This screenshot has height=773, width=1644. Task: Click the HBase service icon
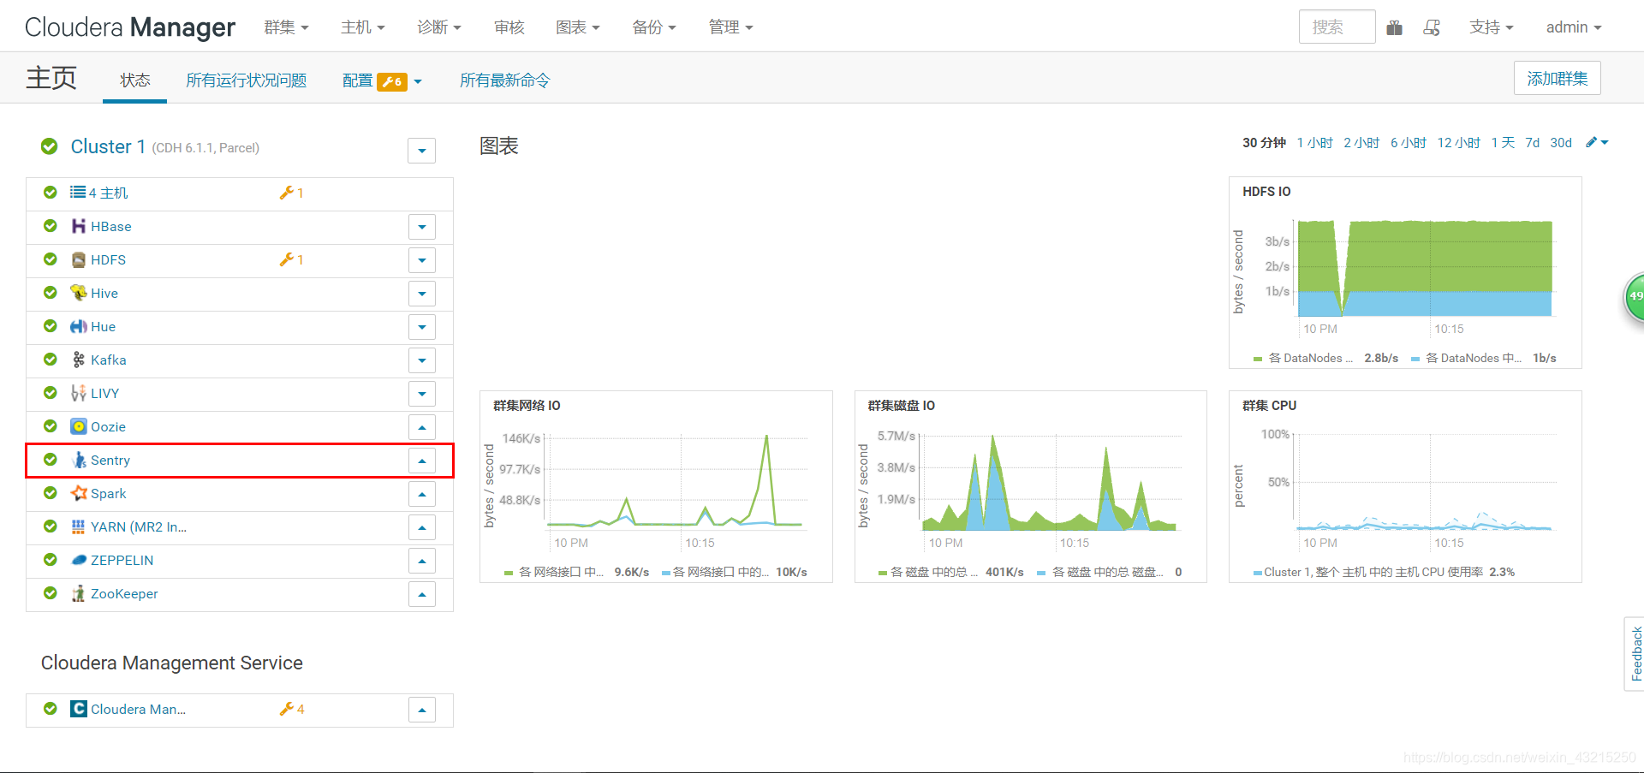click(79, 226)
